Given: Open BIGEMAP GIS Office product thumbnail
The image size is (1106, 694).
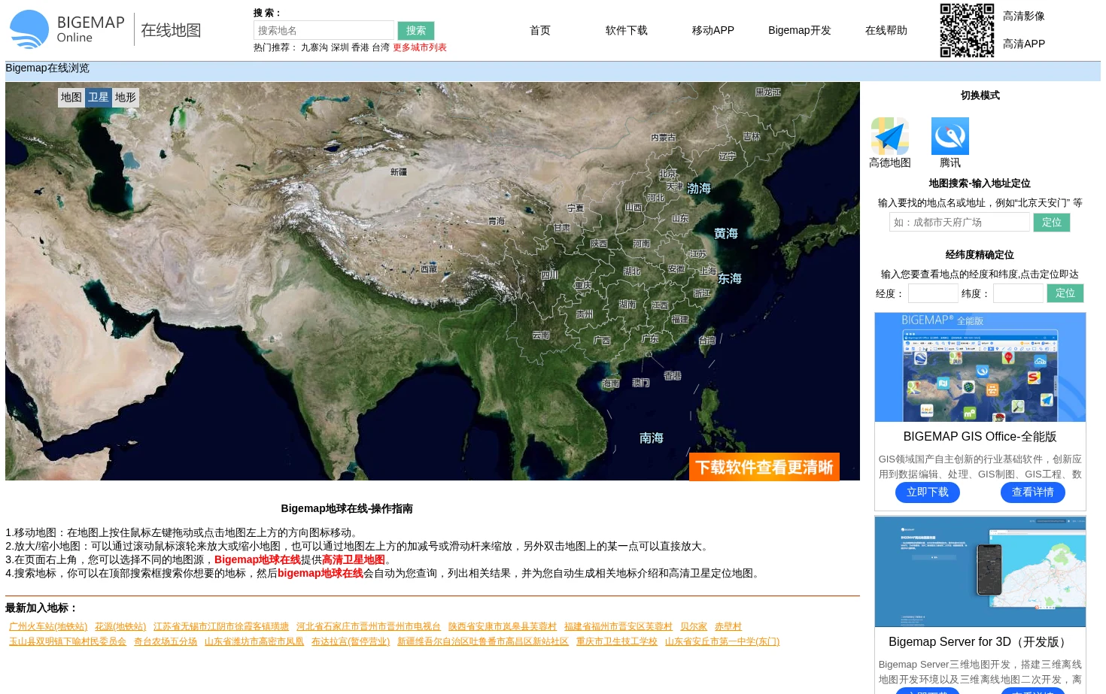Looking at the screenshot, I should (x=980, y=367).
